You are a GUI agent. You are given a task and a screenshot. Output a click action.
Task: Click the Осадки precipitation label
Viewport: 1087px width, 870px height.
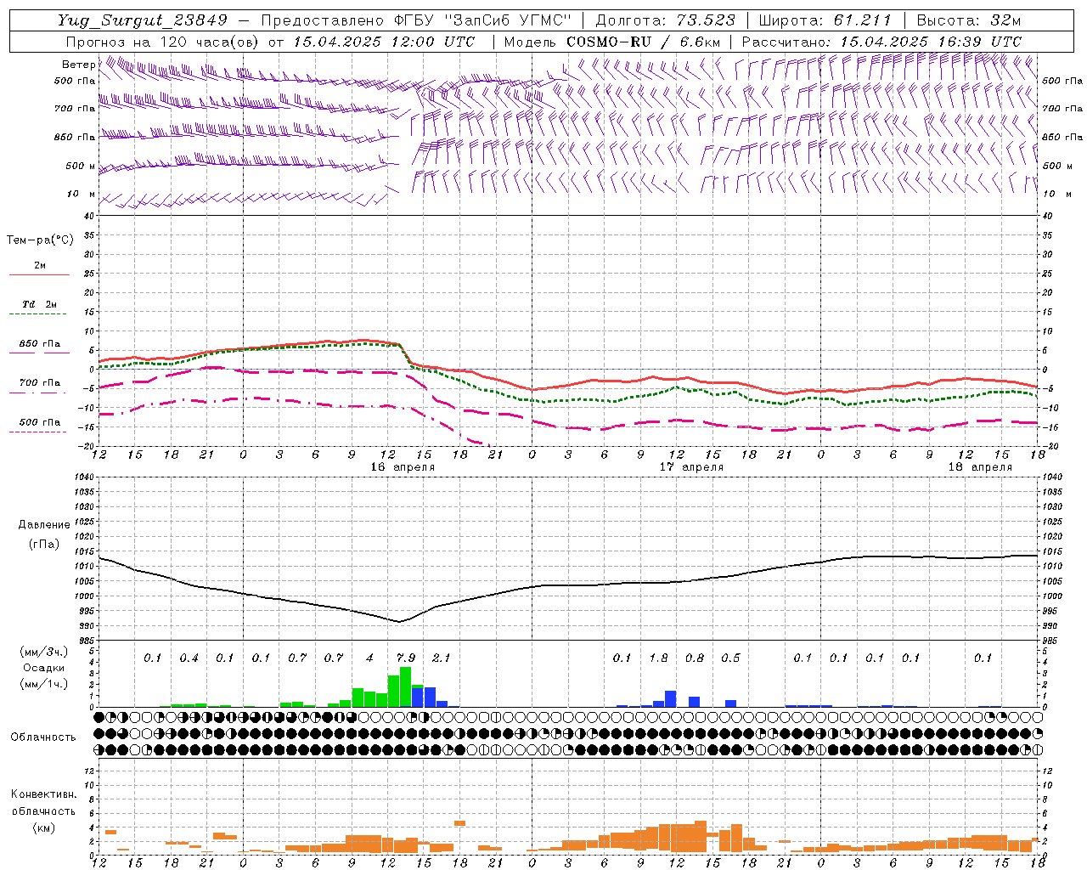click(x=44, y=669)
